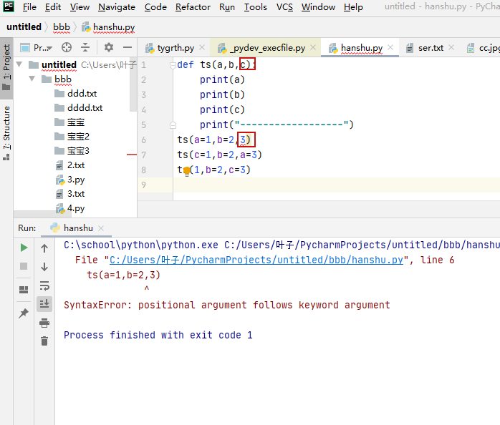Click the stop process square icon
Image resolution: width=500 pixels, height=425 pixels.
coord(24,266)
